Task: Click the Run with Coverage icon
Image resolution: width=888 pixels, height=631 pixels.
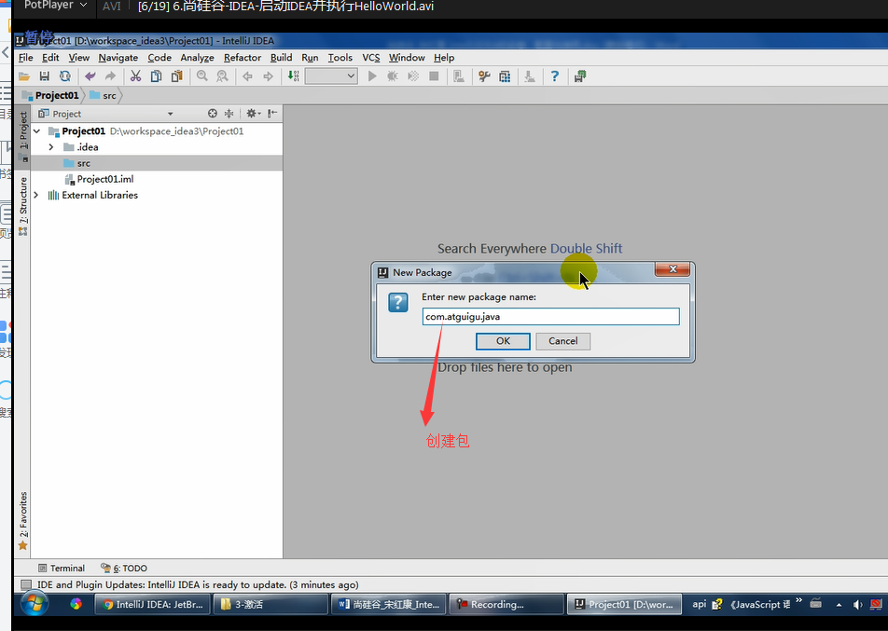Action: 413,76
